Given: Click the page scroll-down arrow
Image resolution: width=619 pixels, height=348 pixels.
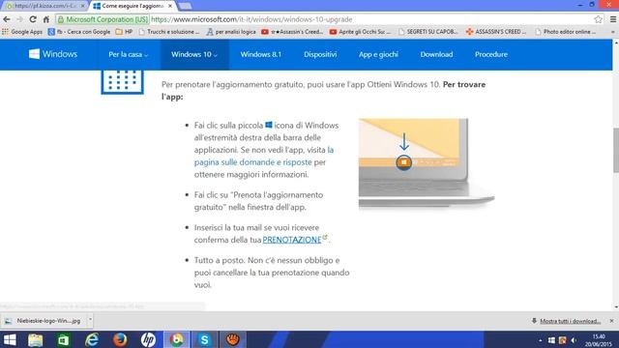Looking at the screenshot, I should [x=616, y=306].
